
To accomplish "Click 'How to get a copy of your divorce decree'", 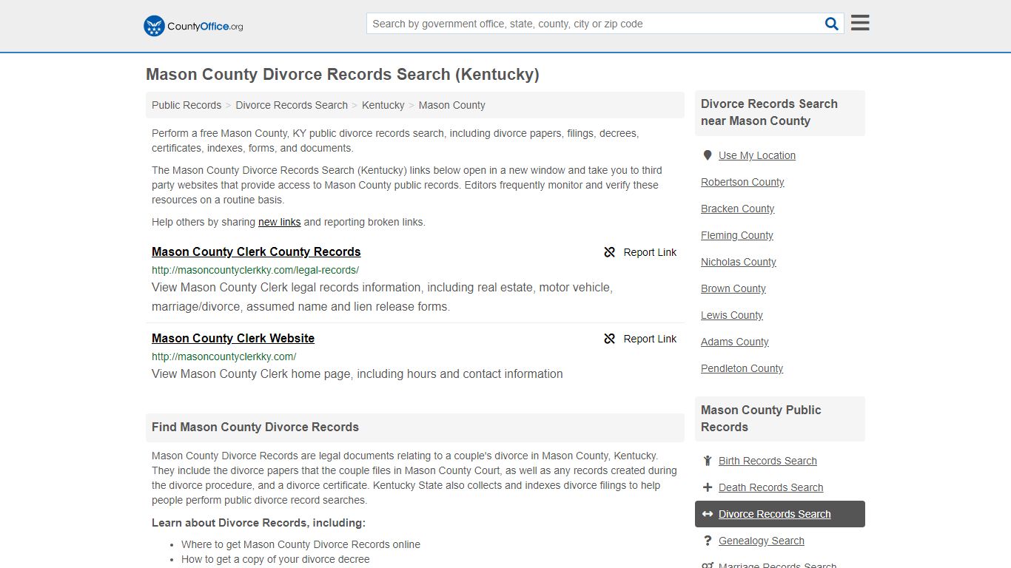I will click(275, 559).
